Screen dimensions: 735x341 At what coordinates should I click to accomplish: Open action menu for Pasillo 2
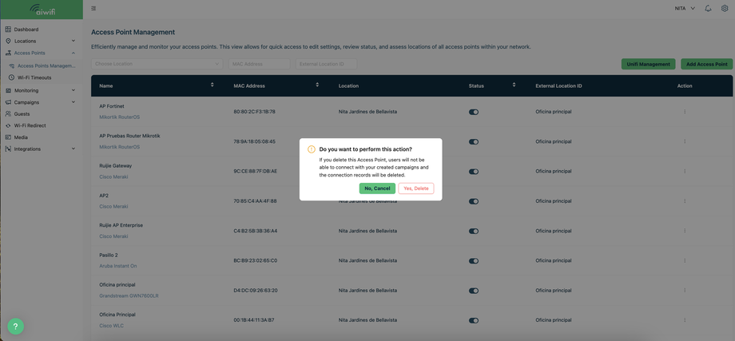coord(685,260)
